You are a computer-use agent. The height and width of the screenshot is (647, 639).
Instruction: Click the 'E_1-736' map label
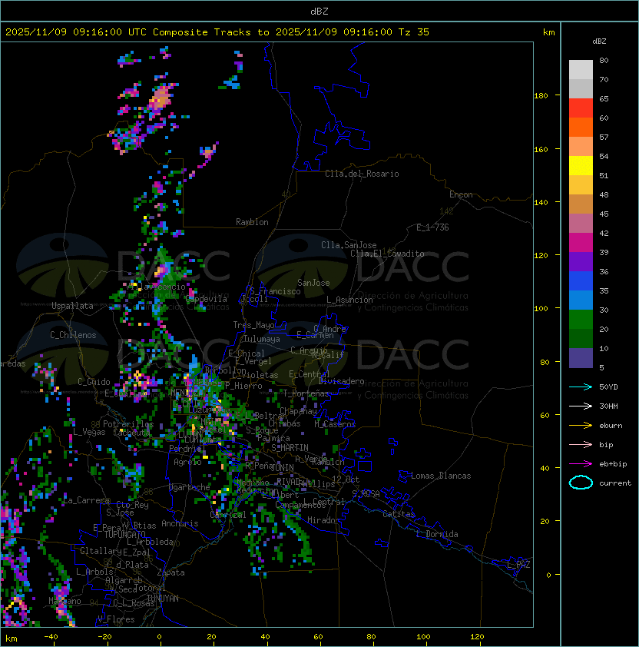coord(432,227)
